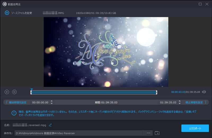Viewport: 212px width, 138px height.
Task: Increase the start time with up arrow
Action: coord(52,101)
